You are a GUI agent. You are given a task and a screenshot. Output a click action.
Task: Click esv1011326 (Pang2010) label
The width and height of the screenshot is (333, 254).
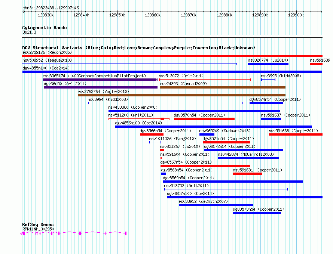[x=172, y=139]
